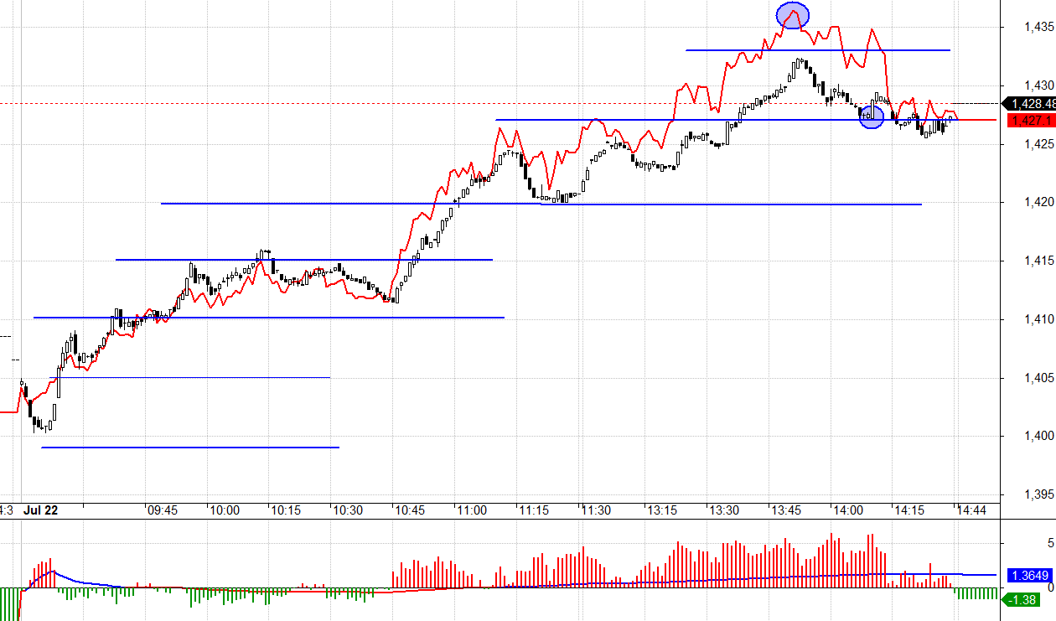Click the 1,425 price axis label

pos(1039,144)
